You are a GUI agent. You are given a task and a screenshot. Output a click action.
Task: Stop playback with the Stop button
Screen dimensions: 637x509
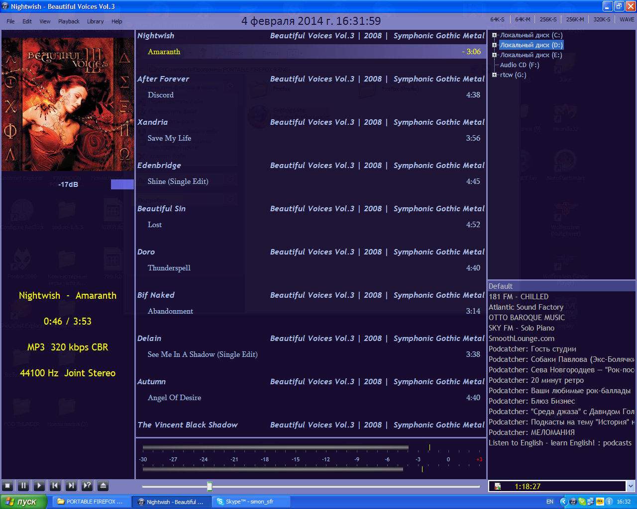[7, 486]
